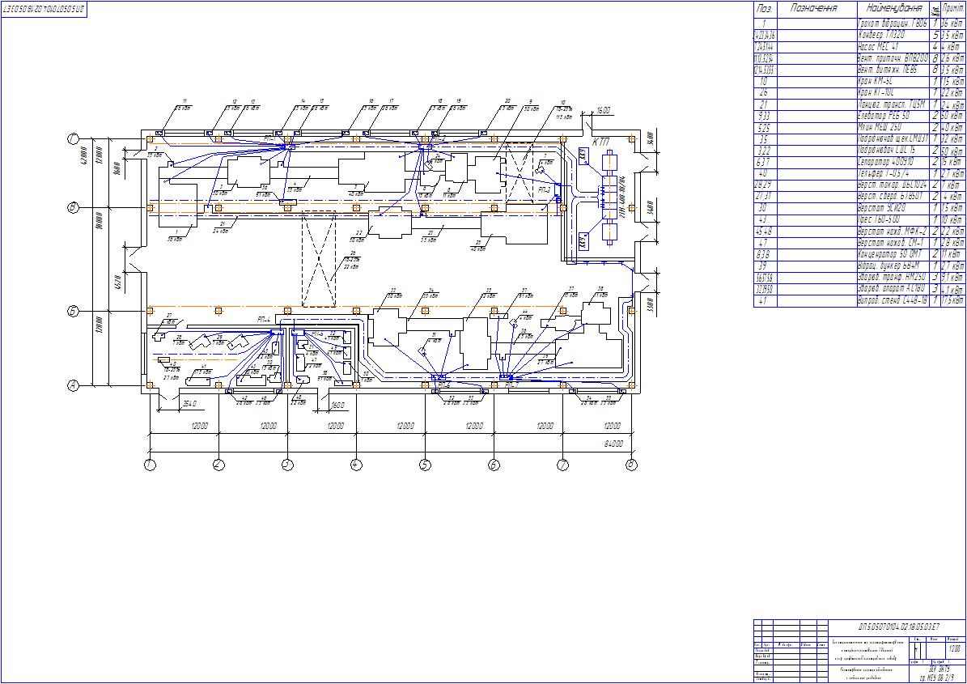Click the '3540' dimension value
The width and height of the screenshot is (967, 684).
pos(189,404)
